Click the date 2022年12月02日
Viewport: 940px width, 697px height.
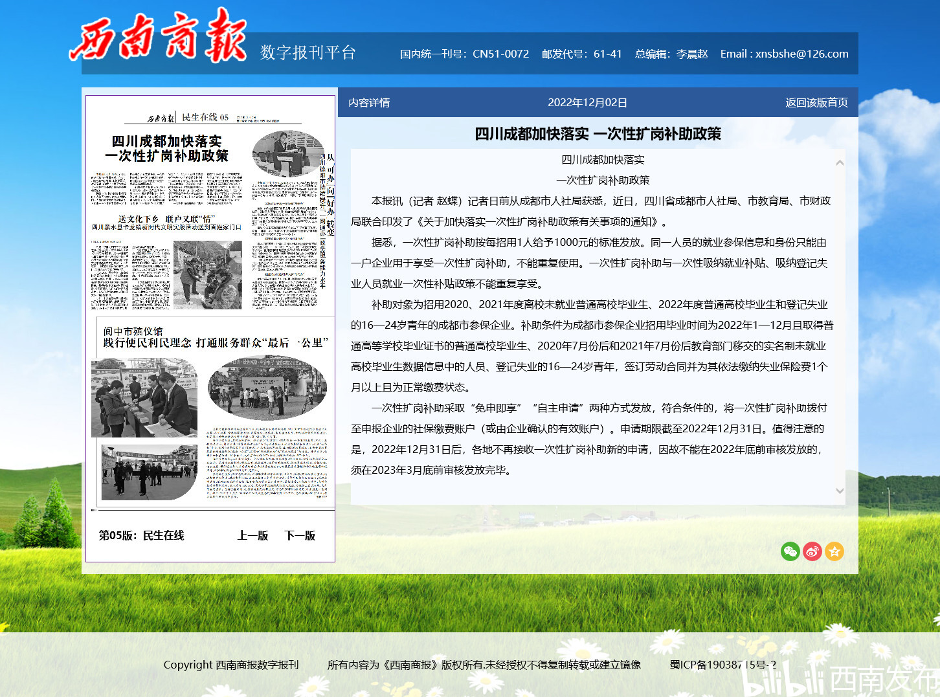(587, 102)
